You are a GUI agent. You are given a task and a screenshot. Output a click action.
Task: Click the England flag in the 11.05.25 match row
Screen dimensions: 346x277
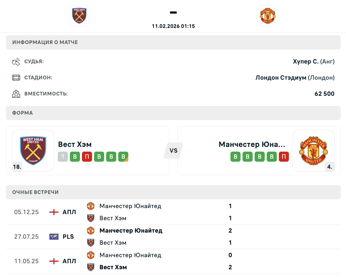click(x=54, y=261)
